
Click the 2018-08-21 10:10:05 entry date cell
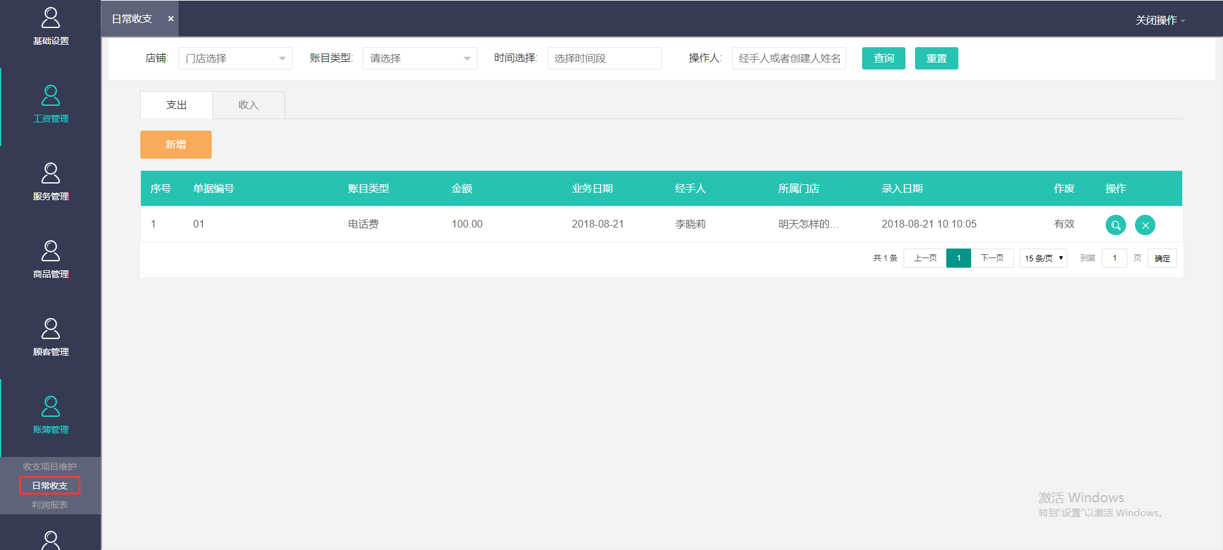tap(929, 224)
